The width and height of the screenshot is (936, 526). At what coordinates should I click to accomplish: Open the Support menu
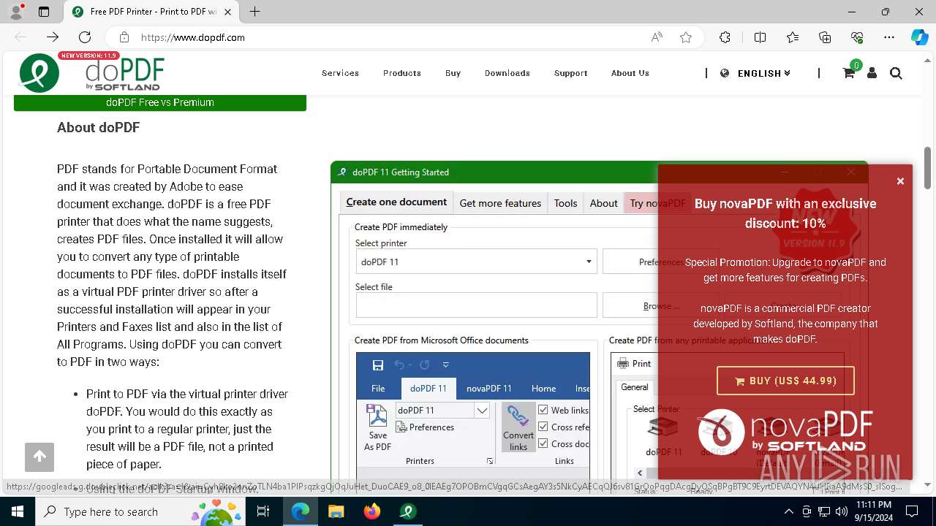(x=570, y=73)
